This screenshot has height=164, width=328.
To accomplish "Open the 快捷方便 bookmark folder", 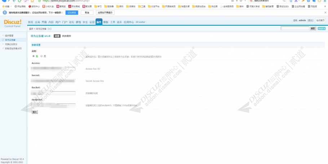I will click(184, 6).
